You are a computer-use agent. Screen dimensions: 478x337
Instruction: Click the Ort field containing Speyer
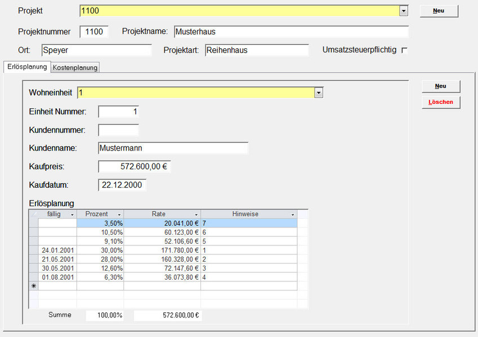pos(96,50)
